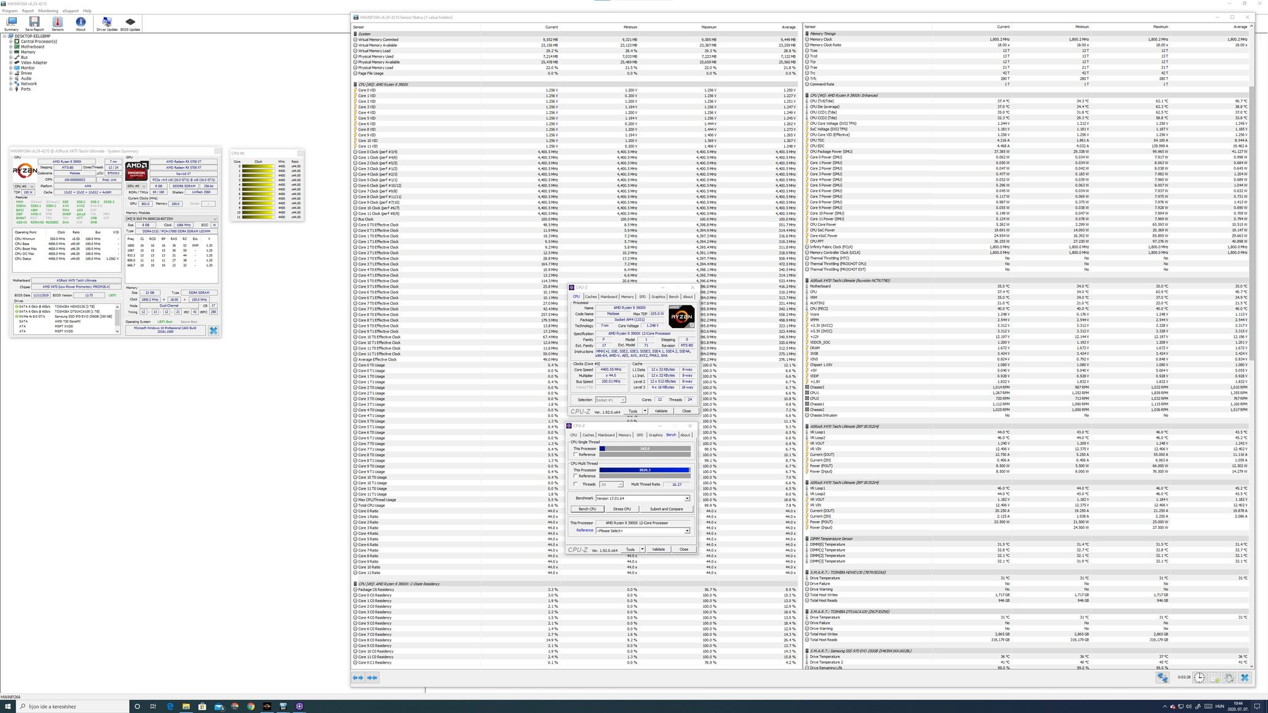The width and height of the screenshot is (1268, 713).
Task: Tick the Threads checkbox in CPU-Z Bench
Action: (x=576, y=484)
